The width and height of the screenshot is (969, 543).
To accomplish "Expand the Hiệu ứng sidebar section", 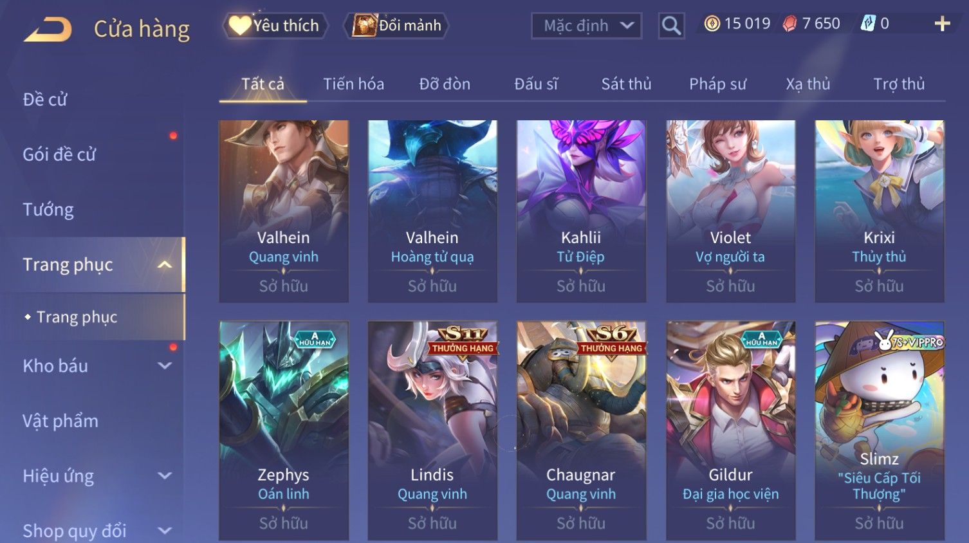I will coord(165,475).
